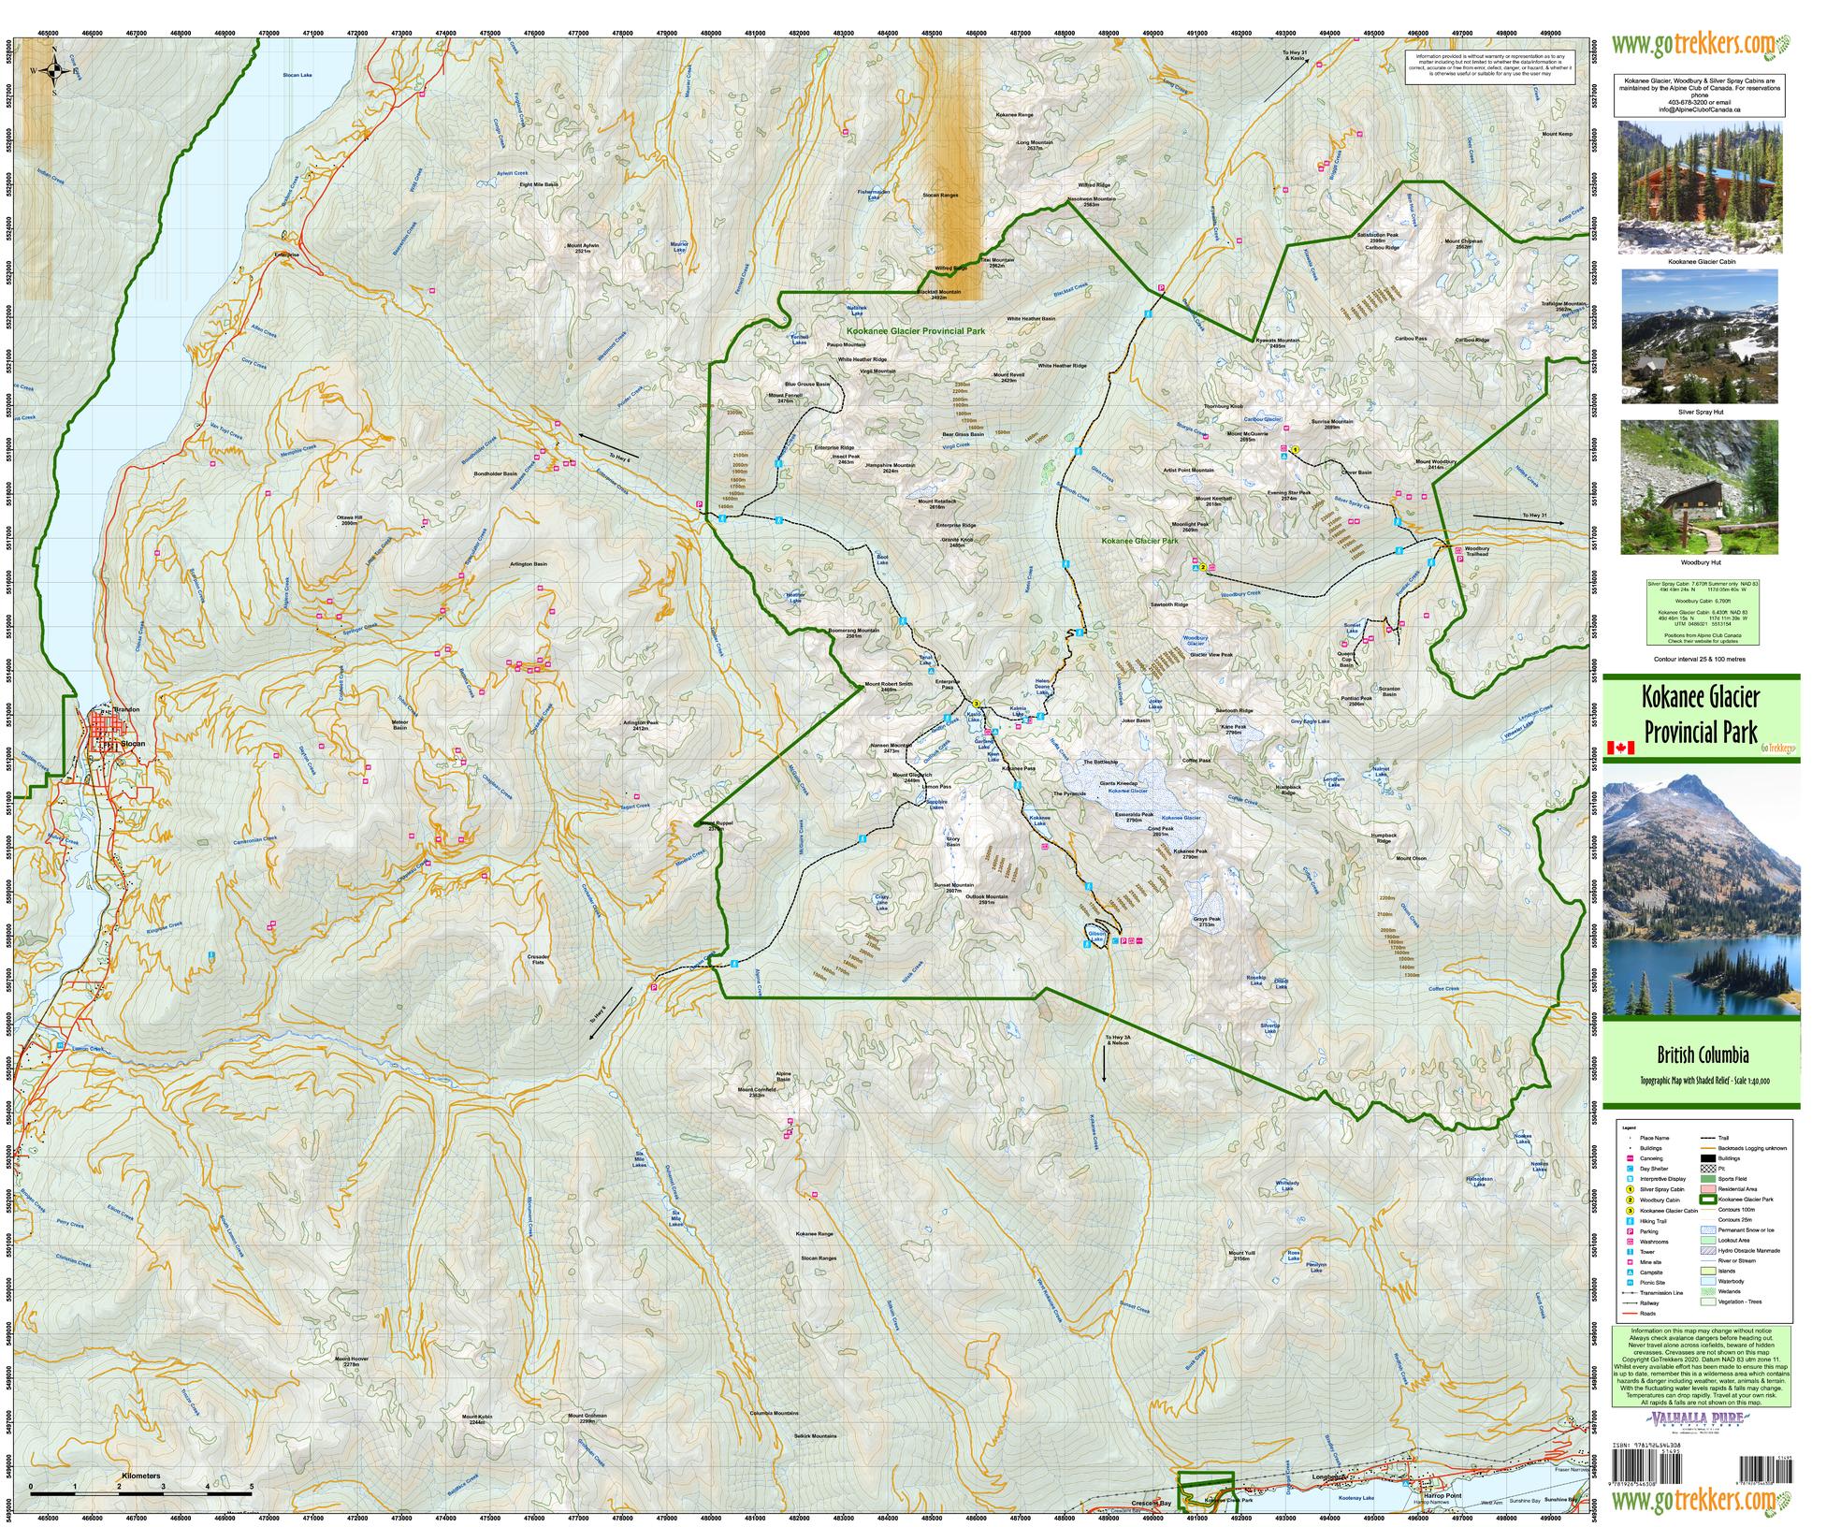Image resolution: width=1841 pixels, height=1527 pixels.
Task: Open the Kokanee Glacier Cabin photo
Action: pos(1700,188)
